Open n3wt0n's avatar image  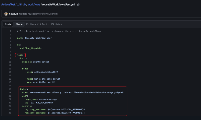(6, 14)
